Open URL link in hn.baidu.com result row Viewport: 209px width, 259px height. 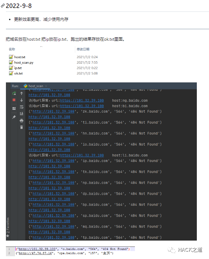click(x=54, y=133)
